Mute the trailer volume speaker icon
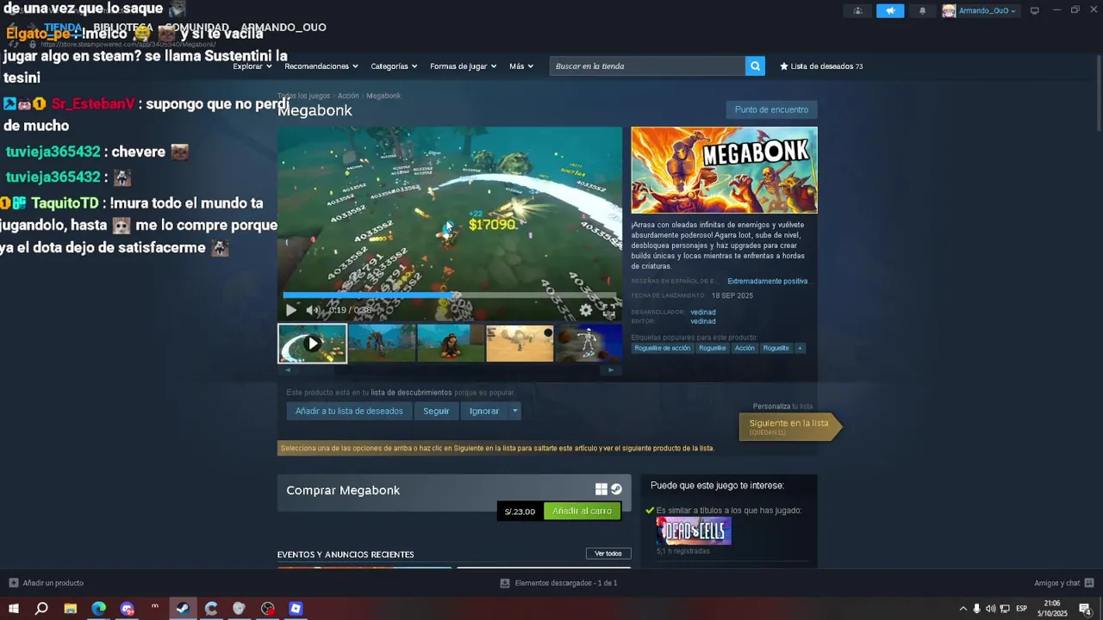This screenshot has width=1103, height=620. [x=313, y=310]
